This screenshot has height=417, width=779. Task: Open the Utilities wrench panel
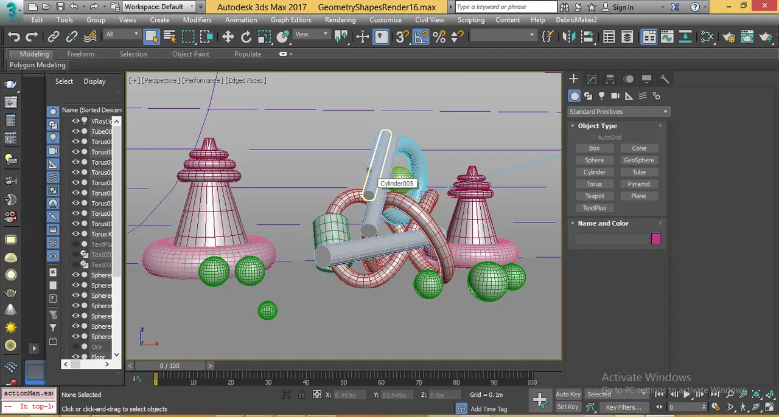point(665,79)
